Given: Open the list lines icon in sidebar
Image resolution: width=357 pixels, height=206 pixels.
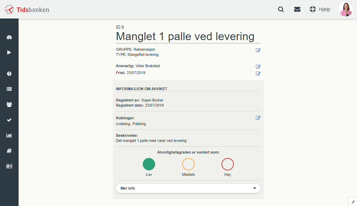Looking at the screenshot, I should click(9, 89).
